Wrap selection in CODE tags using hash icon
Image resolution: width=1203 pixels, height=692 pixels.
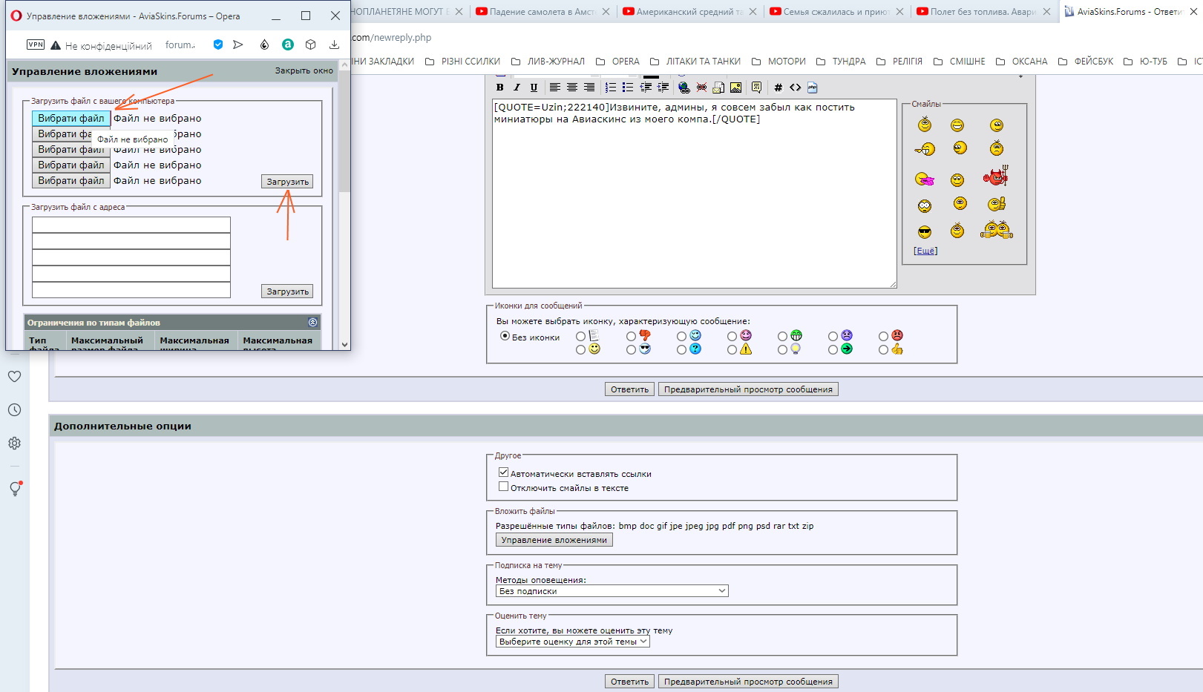click(x=778, y=88)
